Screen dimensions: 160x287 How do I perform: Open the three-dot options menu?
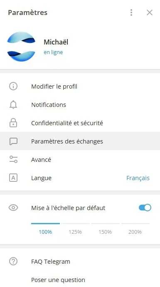click(x=131, y=12)
